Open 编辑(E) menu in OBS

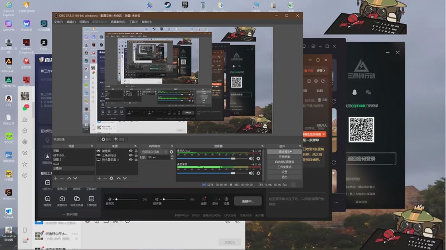[x=71, y=22]
